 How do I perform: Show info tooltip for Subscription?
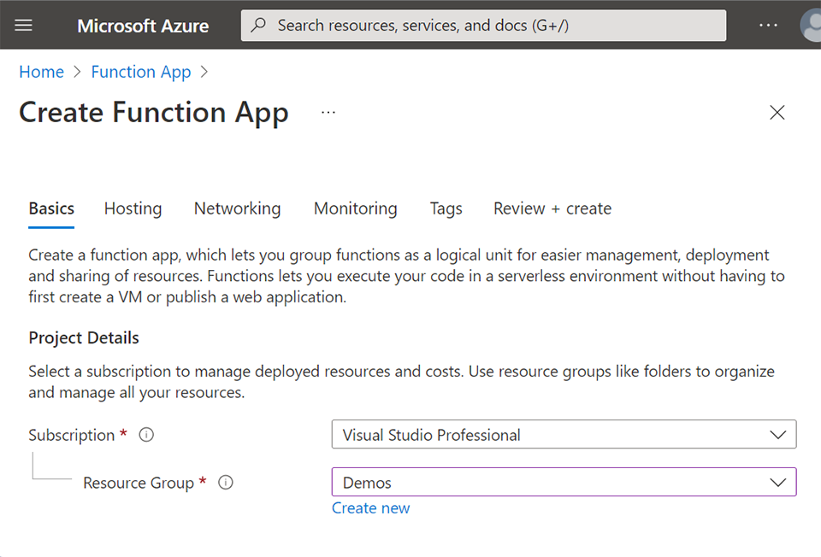tap(146, 435)
